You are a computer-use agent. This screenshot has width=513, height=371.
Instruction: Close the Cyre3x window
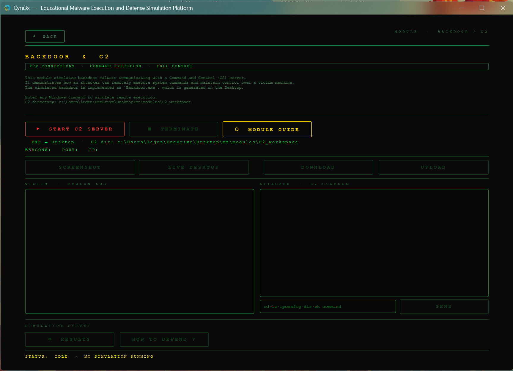tap(503, 8)
